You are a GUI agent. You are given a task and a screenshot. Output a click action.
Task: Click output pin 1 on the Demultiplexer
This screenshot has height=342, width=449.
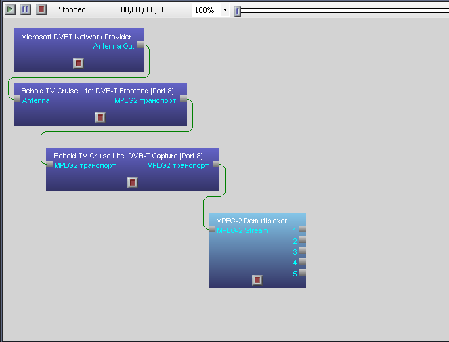pyautogui.click(x=302, y=230)
